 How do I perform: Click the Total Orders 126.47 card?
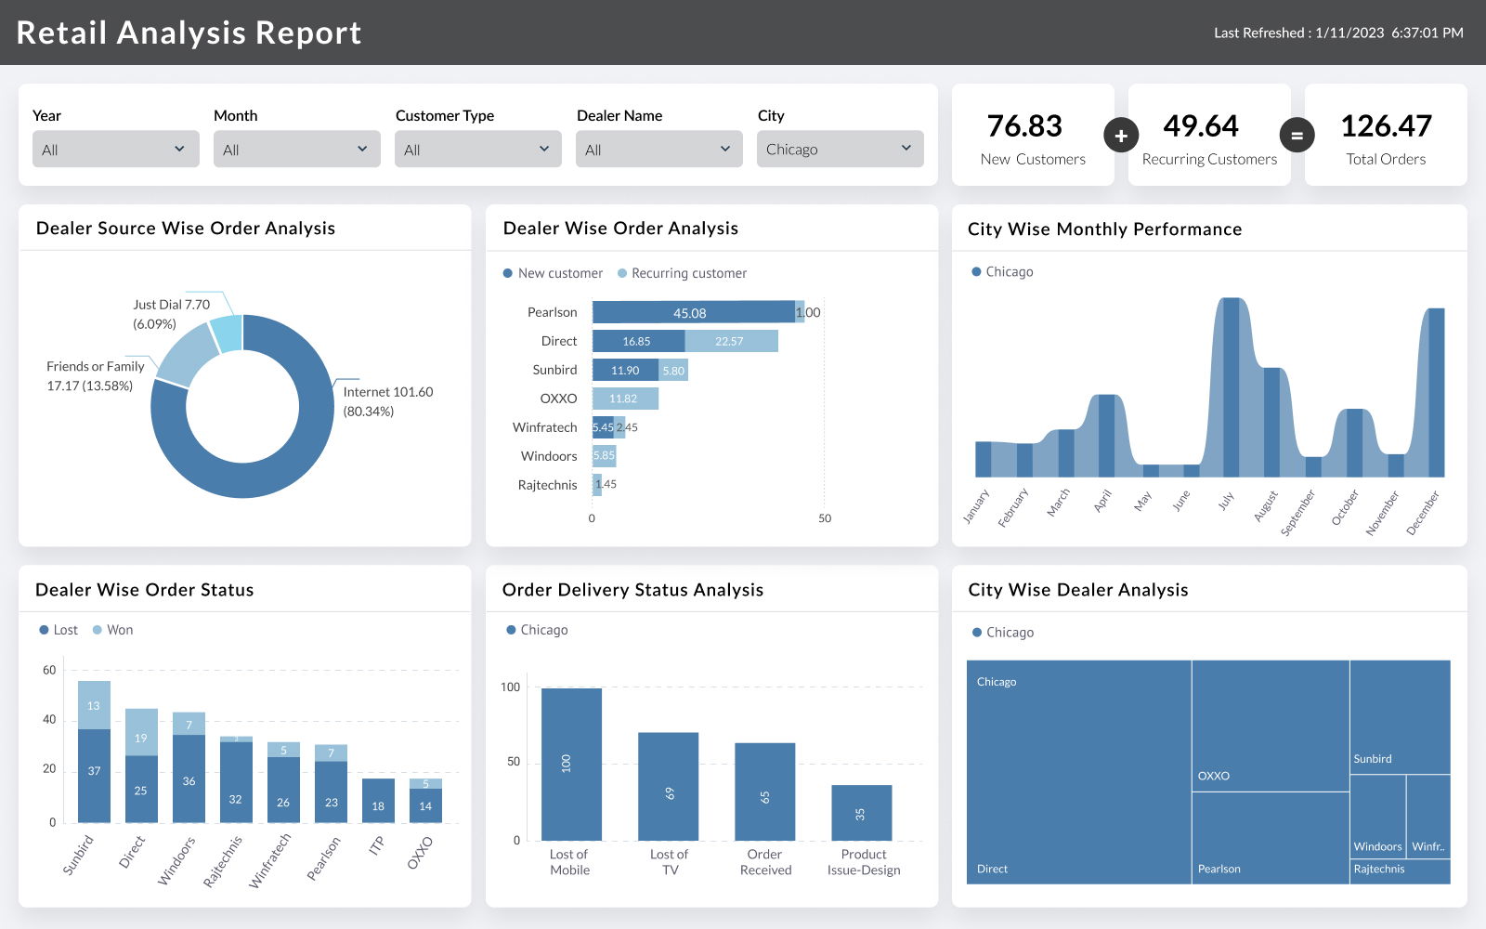[x=1386, y=136]
